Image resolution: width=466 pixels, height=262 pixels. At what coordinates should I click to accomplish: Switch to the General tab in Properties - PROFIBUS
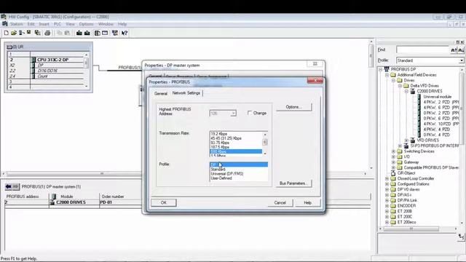(x=161, y=94)
